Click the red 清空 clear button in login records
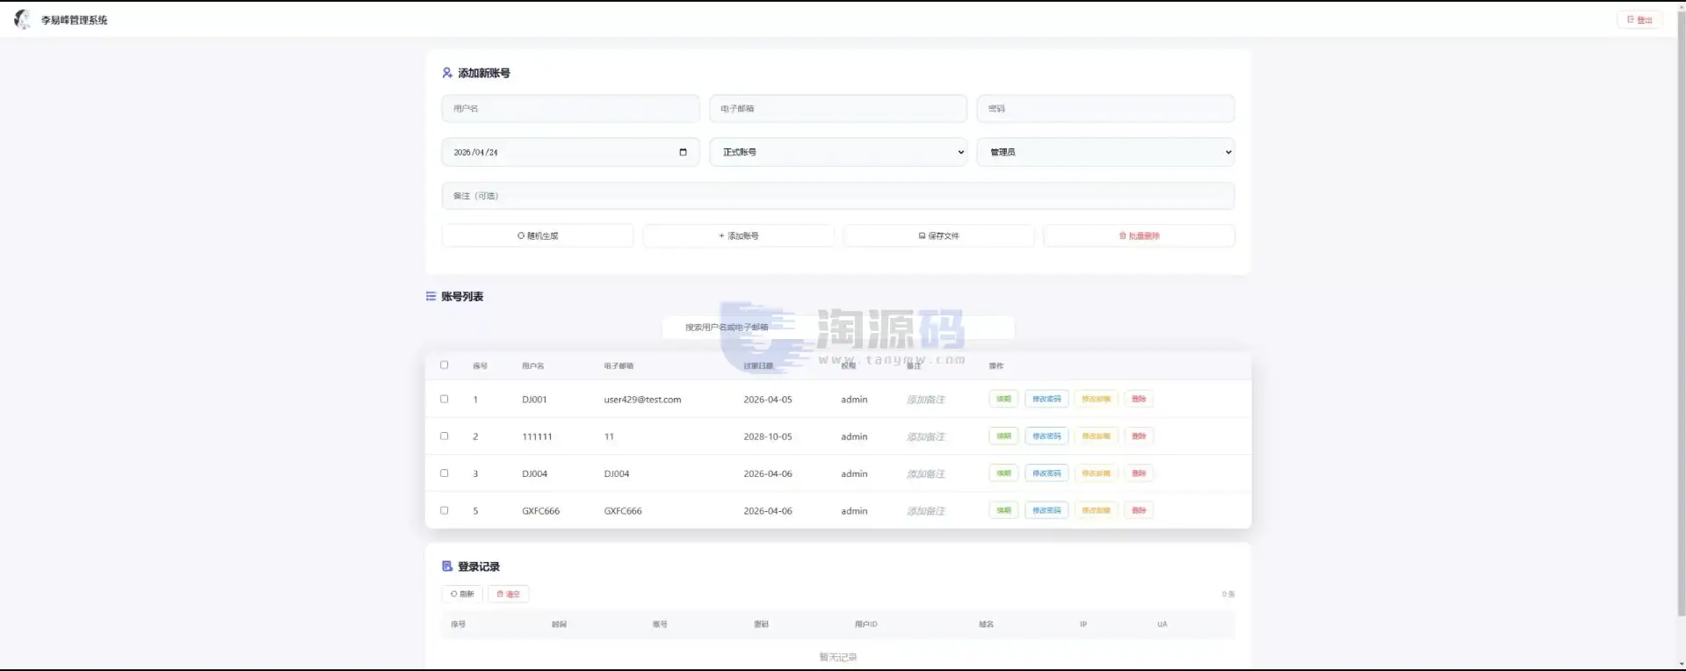This screenshot has height=671, width=1686. (509, 594)
